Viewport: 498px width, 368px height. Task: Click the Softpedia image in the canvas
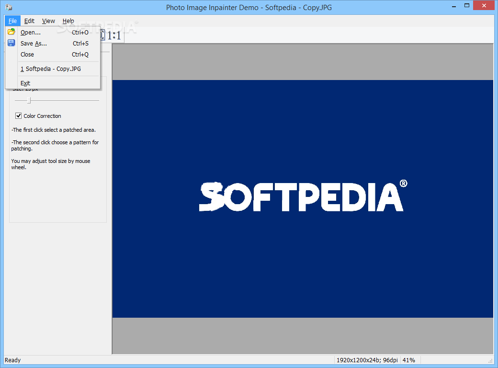[303, 199]
